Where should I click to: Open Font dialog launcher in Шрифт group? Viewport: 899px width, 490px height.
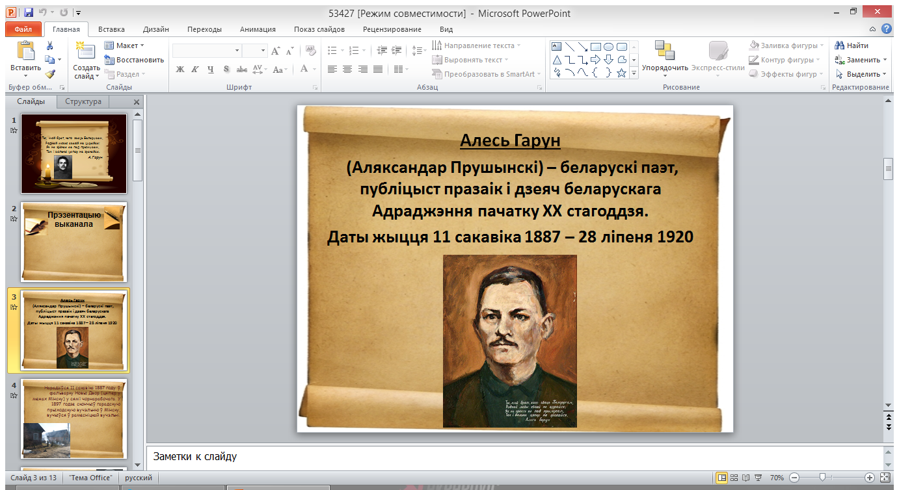[x=315, y=87]
